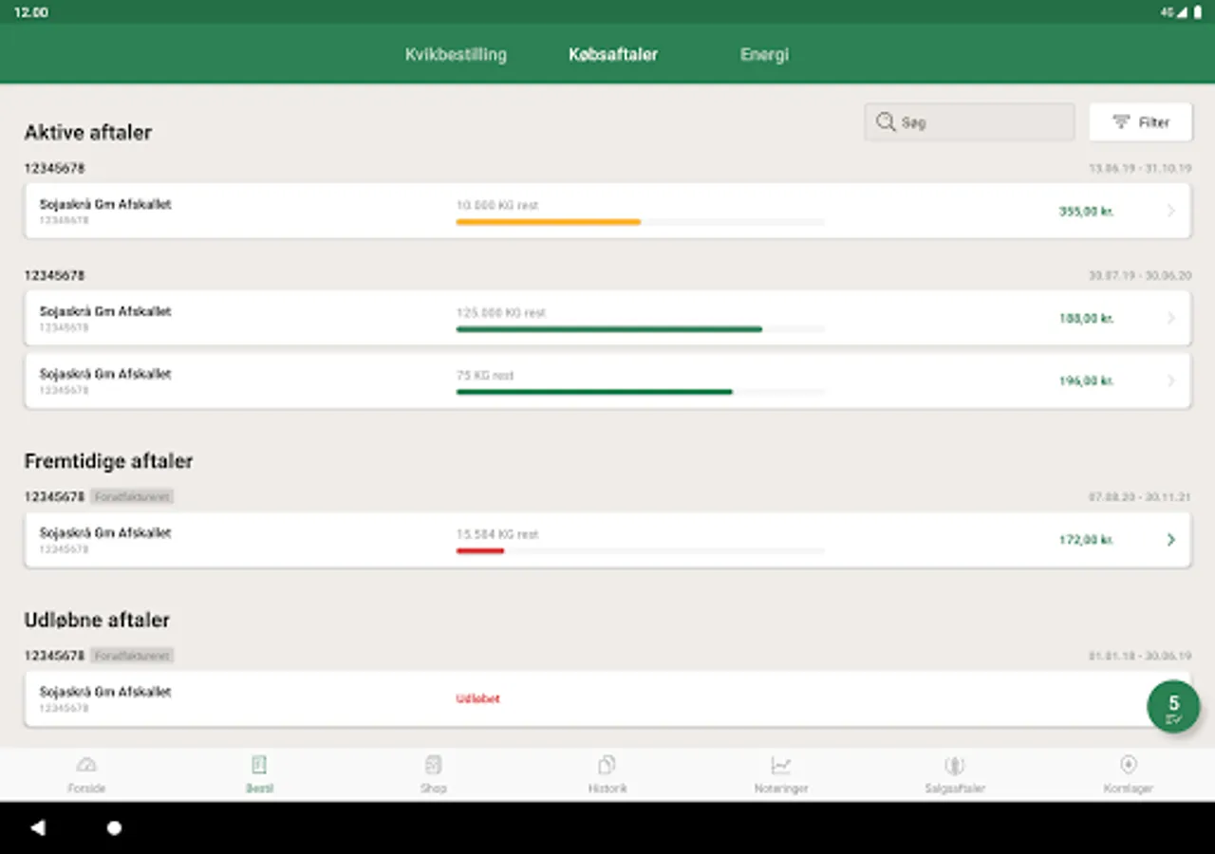Click the date range ending 30.06.20
This screenshot has width=1215, height=854.
click(1139, 276)
